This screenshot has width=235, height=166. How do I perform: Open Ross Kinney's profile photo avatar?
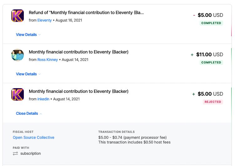click(x=18, y=55)
